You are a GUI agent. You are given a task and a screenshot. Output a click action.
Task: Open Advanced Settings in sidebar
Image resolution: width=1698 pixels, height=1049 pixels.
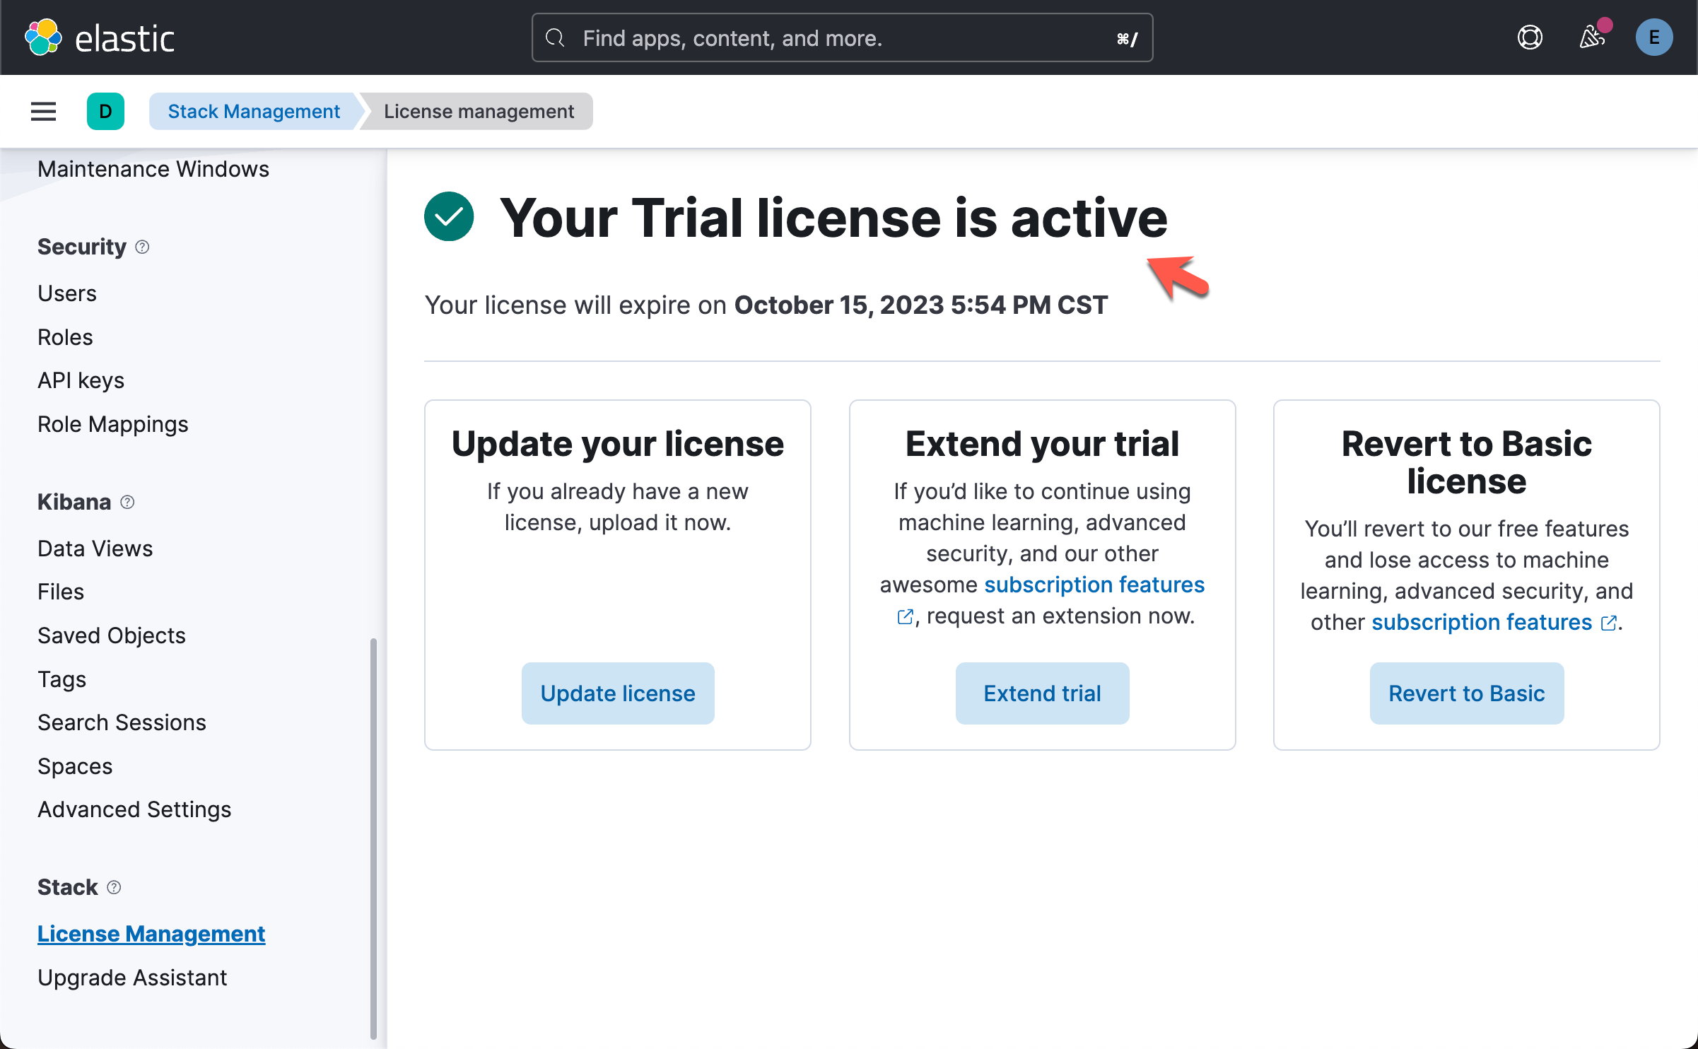point(134,809)
